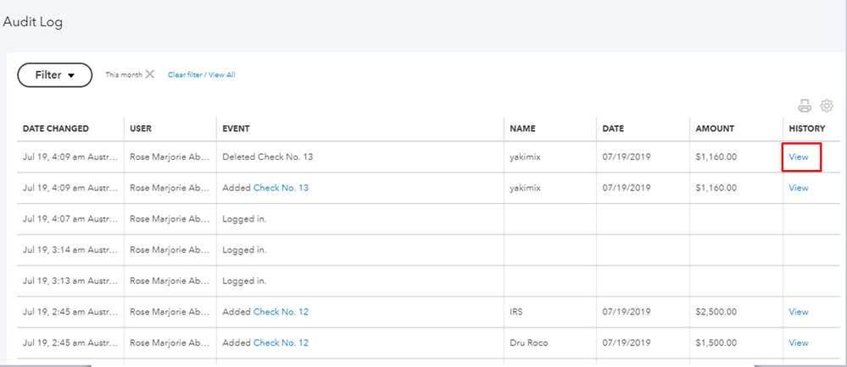This screenshot has width=847, height=367.
Task: View history for the Dru Roco entry
Action: pos(799,342)
